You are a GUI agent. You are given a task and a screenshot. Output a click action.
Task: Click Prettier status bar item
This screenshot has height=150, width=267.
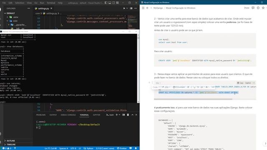[x=122, y=148]
